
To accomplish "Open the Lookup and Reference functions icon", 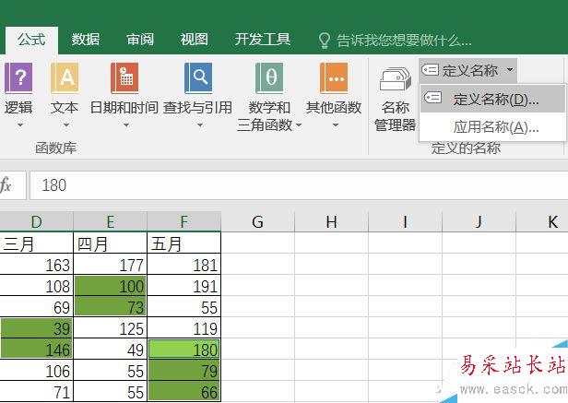I will pyautogui.click(x=197, y=78).
